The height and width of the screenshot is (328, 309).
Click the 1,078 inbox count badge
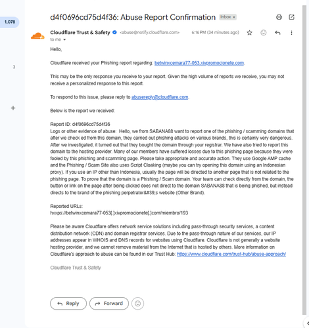(10, 22)
